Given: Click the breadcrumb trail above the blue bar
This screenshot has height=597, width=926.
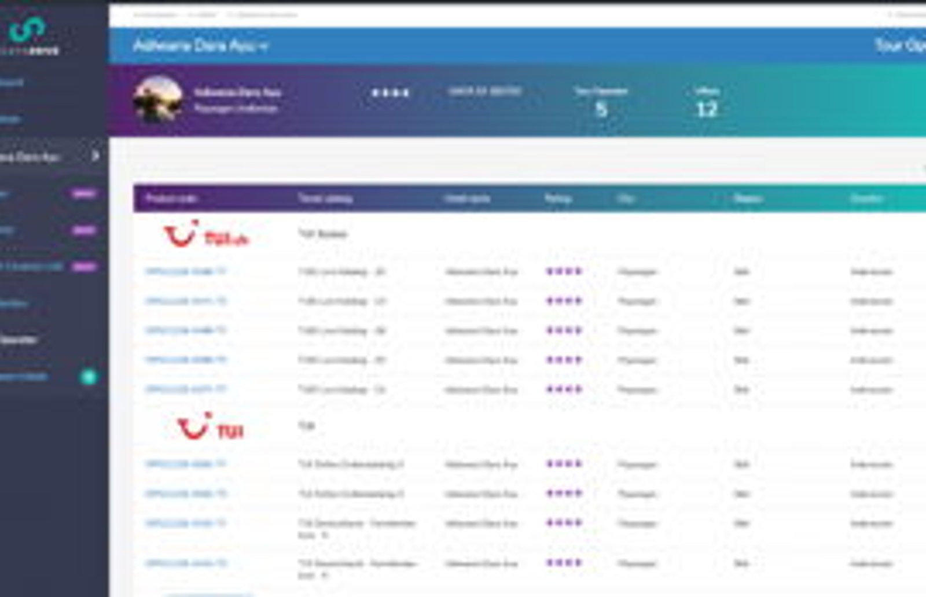Looking at the screenshot, I should [215, 14].
